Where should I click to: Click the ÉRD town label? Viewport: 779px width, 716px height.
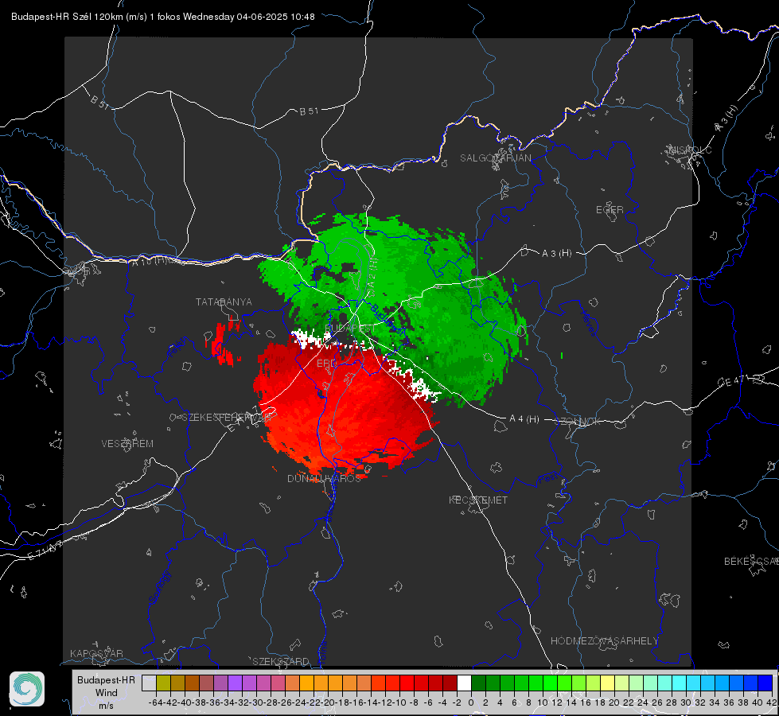(x=326, y=364)
